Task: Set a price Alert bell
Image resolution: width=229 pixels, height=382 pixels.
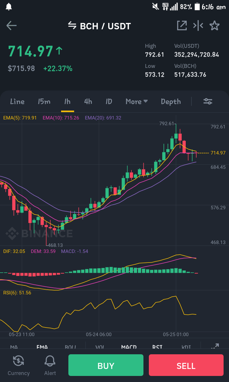Action: point(50,361)
